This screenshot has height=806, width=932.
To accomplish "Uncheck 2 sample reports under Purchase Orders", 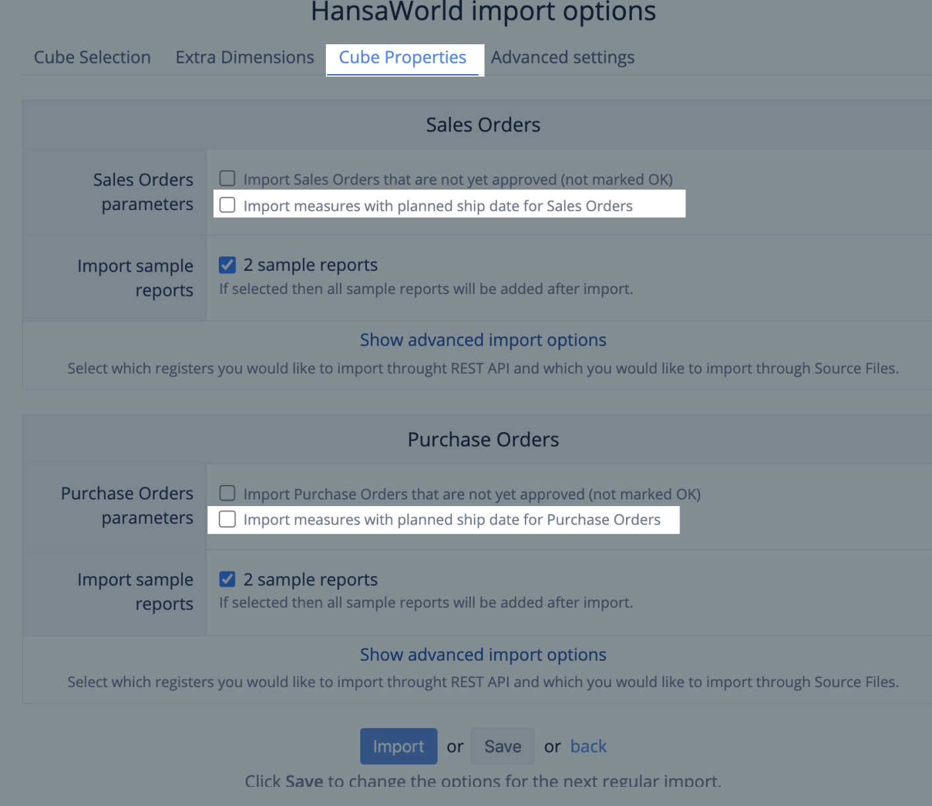I will click(227, 579).
